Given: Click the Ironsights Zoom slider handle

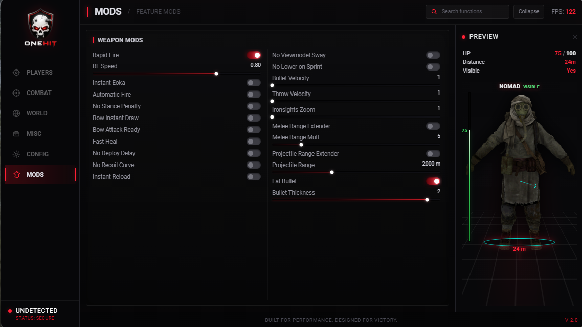Looking at the screenshot, I should coord(272,117).
